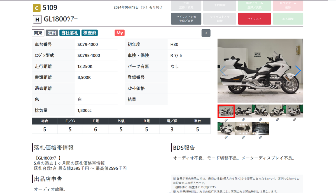Click the F足 score 6
The height and width of the screenshot is (193, 336).
pos(95,129)
